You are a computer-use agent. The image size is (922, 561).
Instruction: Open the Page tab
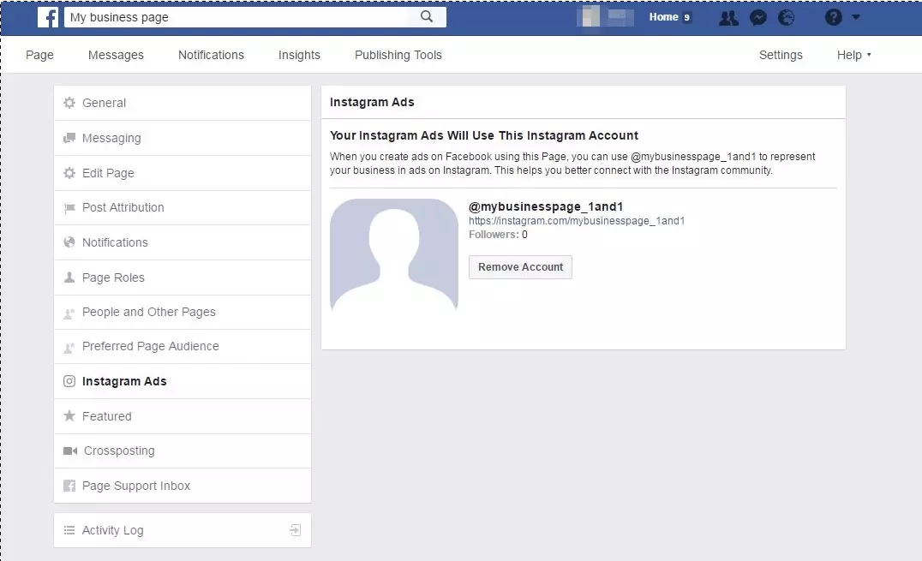(39, 55)
